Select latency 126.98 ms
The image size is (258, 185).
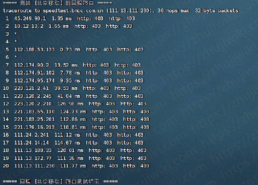click(71, 104)
